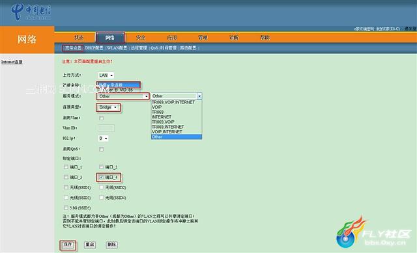This screenshot has height=253, width=417.
Task: Click the China Telecom logo
Action: [31, 12]
